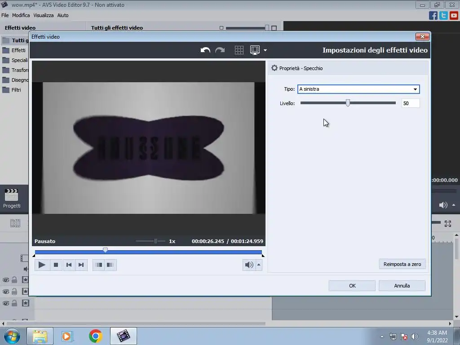The image size is (460, 345).
Task: Click the fade-in area button
Action: point(99,265)
